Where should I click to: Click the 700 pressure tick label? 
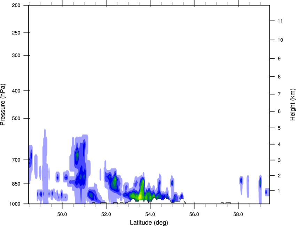(16, 160)
